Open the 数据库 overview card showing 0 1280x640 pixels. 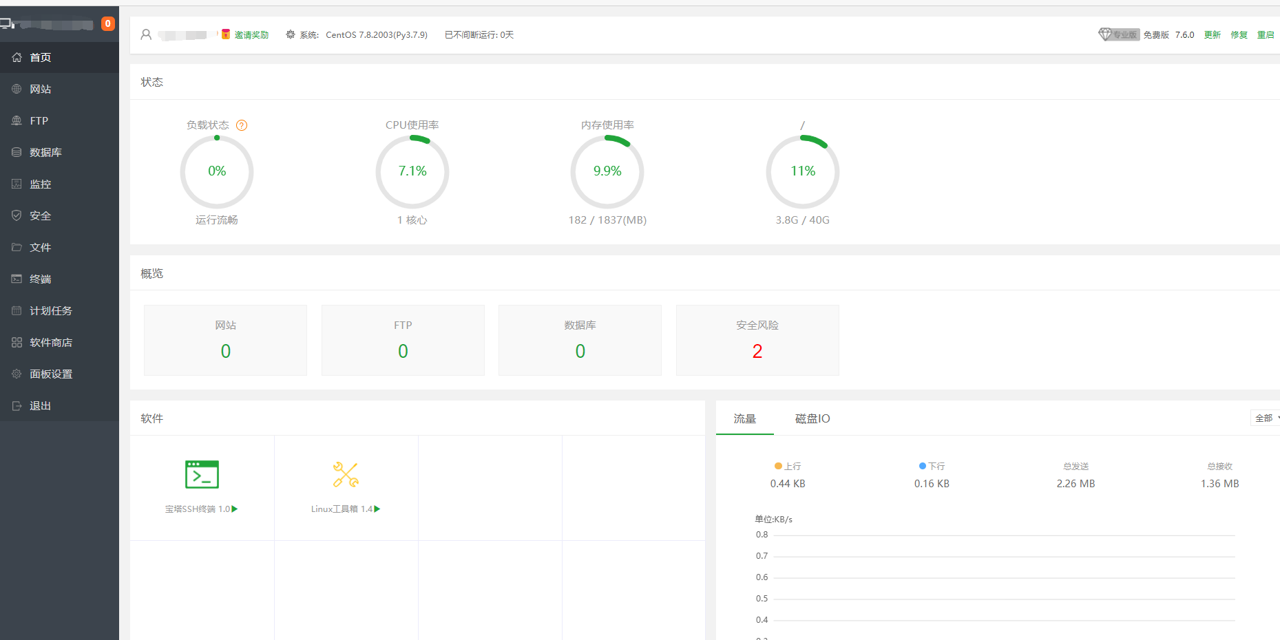(580, 340)
